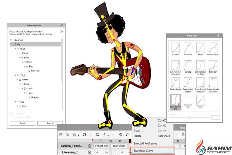Select the Sudden Start with Elastic End curve
232x155 pixels.
(x=213, y=85)
